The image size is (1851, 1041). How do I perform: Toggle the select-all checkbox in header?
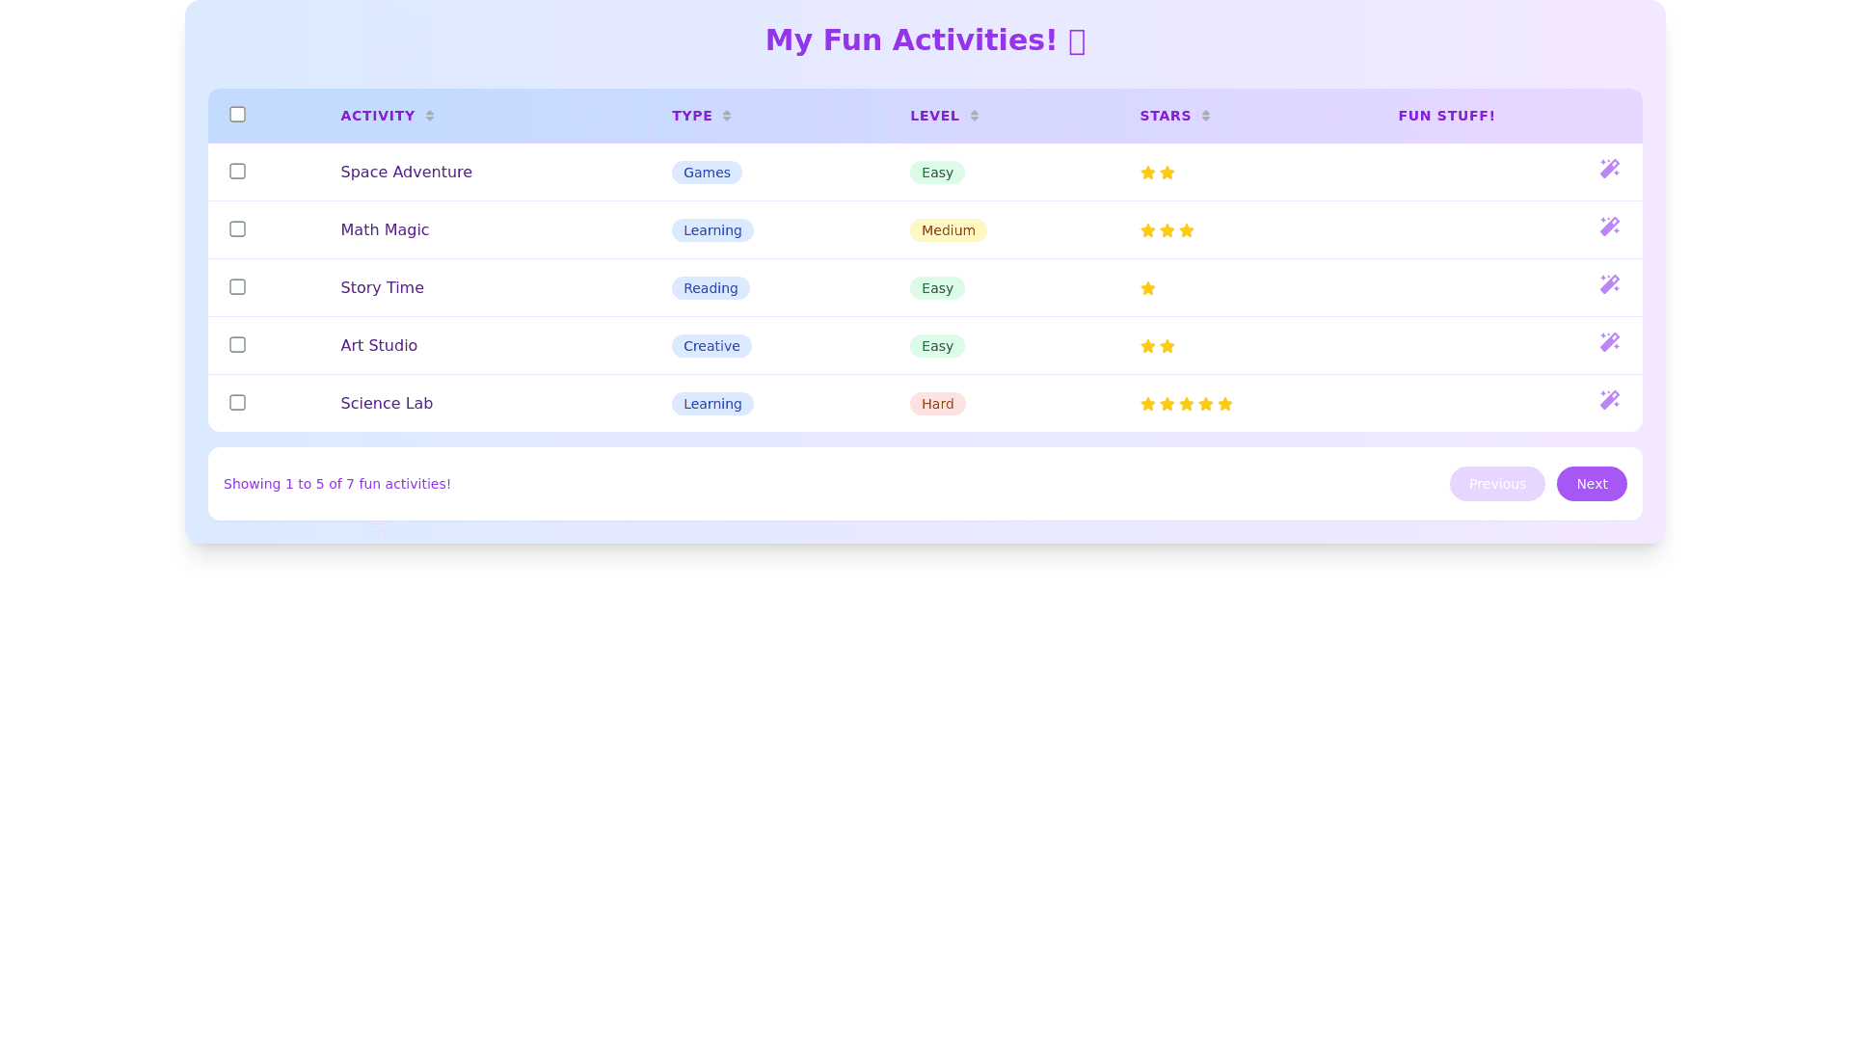tap(237, 115)
